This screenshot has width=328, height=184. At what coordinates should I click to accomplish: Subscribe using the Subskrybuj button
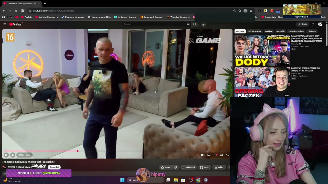click(x=54, y=167)
